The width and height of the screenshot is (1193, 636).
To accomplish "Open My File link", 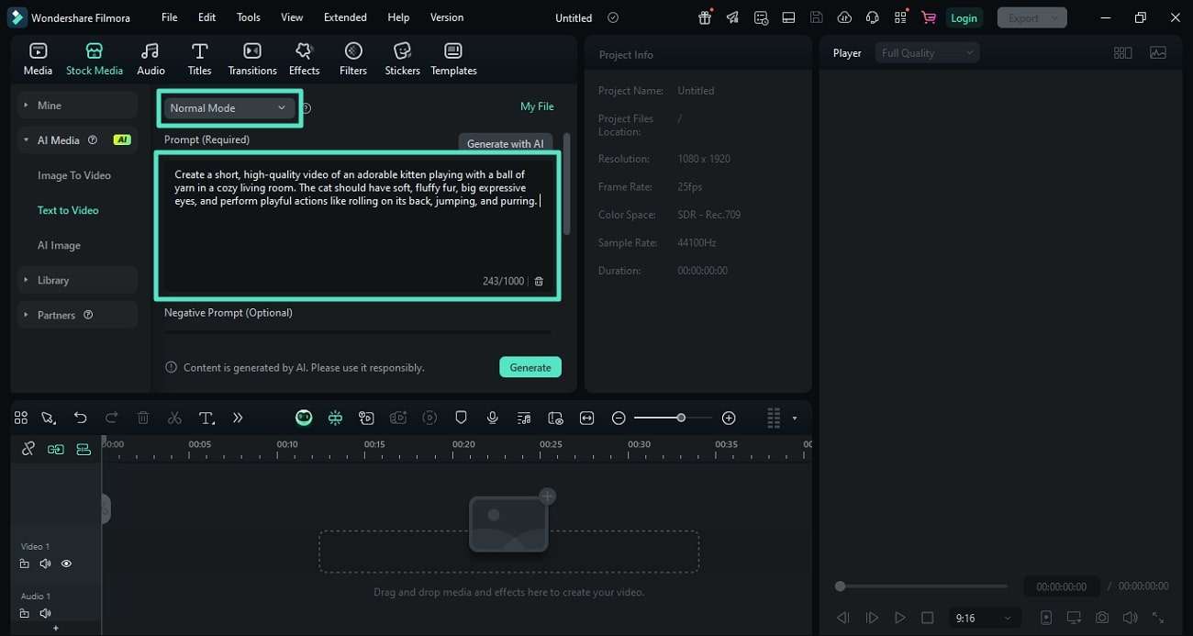I will click(x=537, y=106).
